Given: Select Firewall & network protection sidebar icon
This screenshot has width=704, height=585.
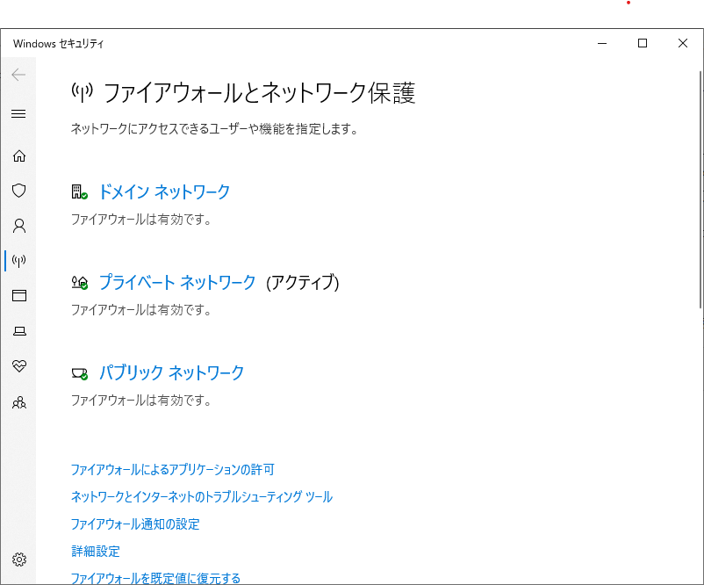Looking at the screenshot, I should 18,261.
